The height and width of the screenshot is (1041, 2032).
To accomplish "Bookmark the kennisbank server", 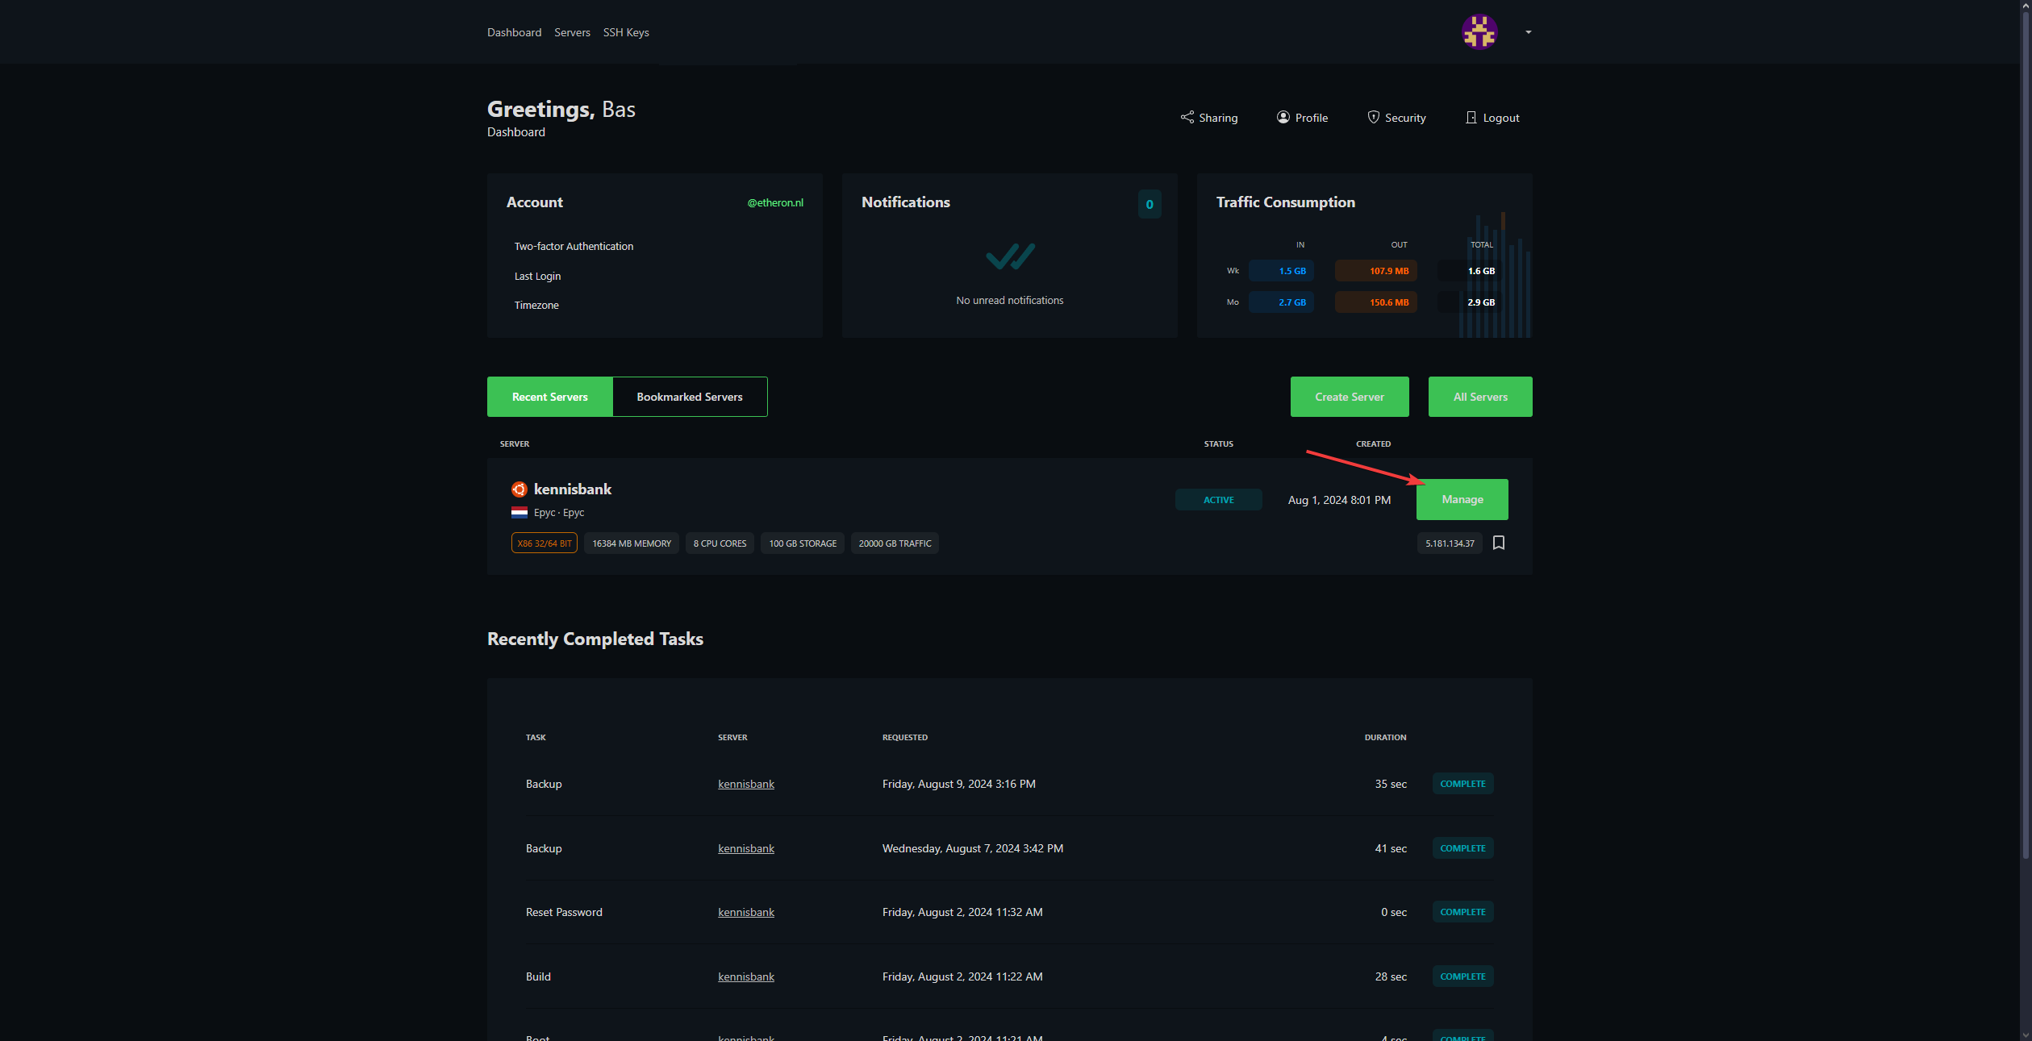I will 1498,543.
